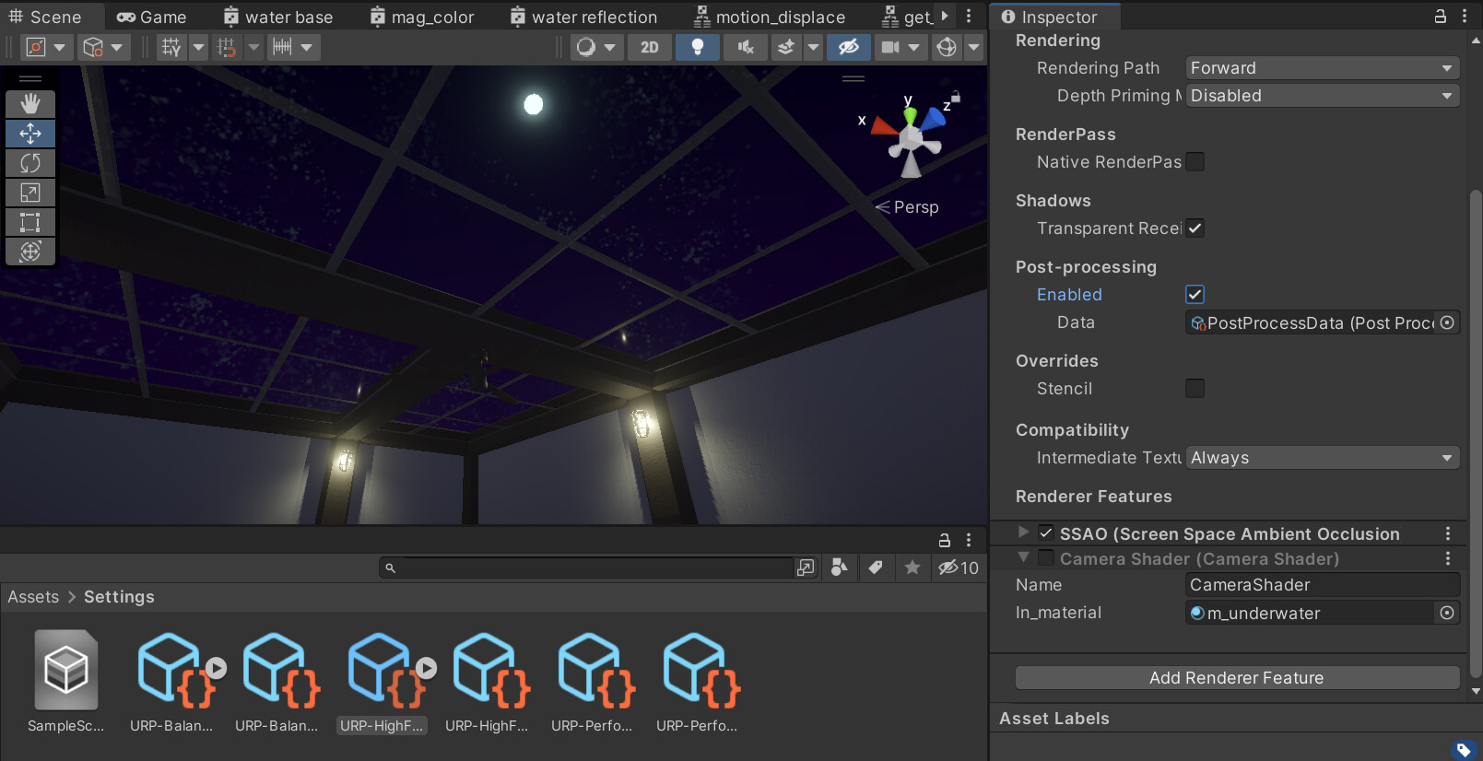Open the Rendering Path dropdown
Screen dimensions: 1483x761
[x=1322, y=68]
